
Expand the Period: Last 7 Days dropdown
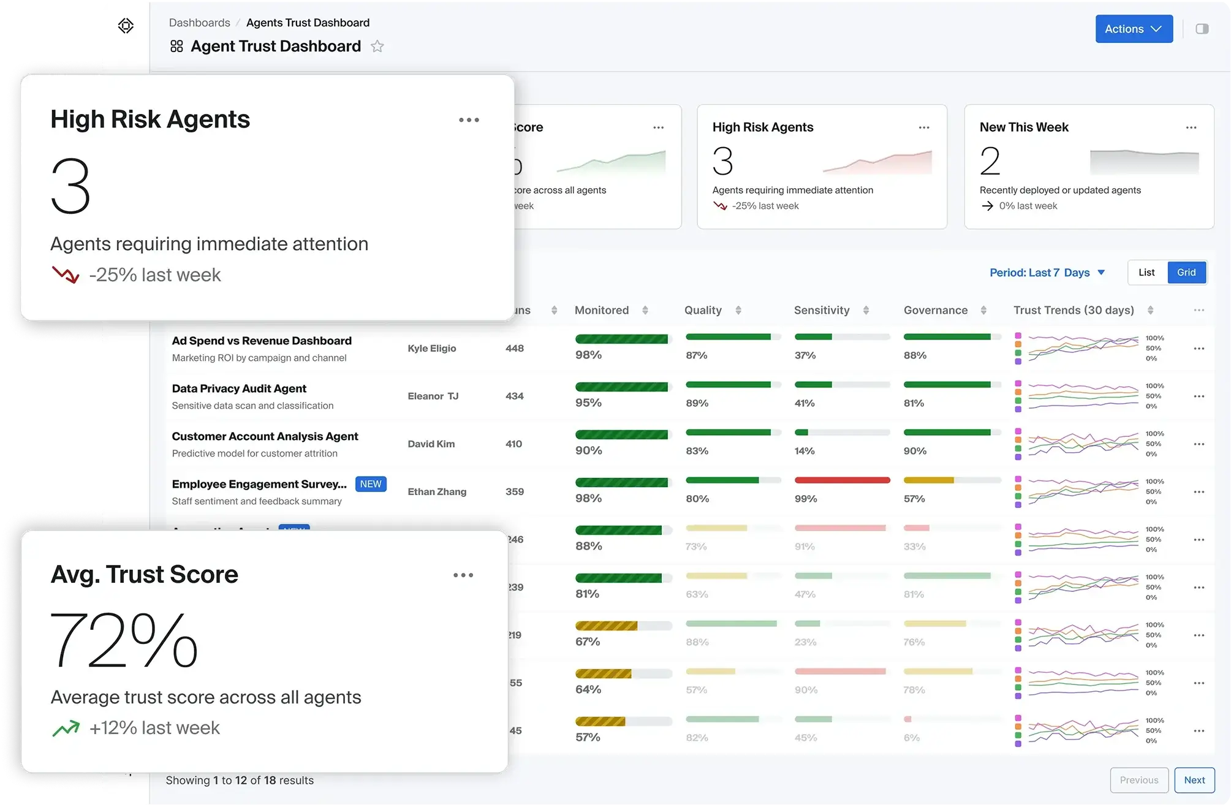click(1047, 273)
